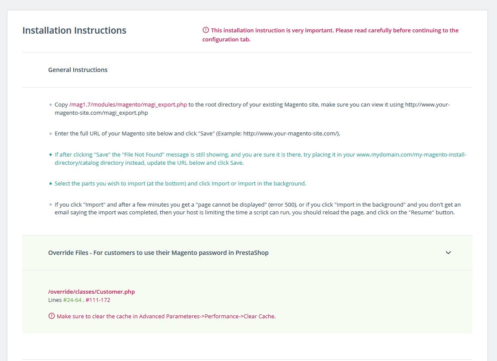Click the "This installation instruction is very important" notice
This screenshot has width=497, height=361.
pos(331,35)
